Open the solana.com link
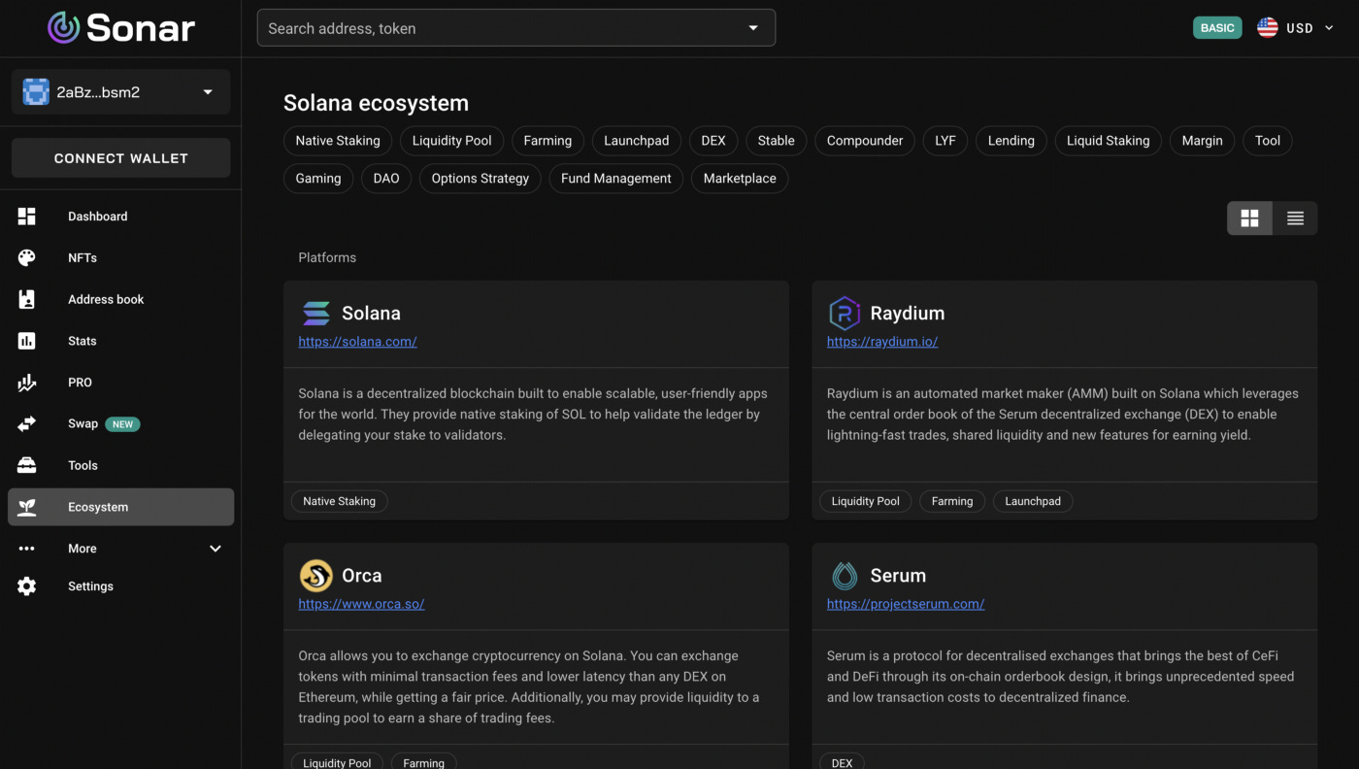 click(x=357, y=341)
